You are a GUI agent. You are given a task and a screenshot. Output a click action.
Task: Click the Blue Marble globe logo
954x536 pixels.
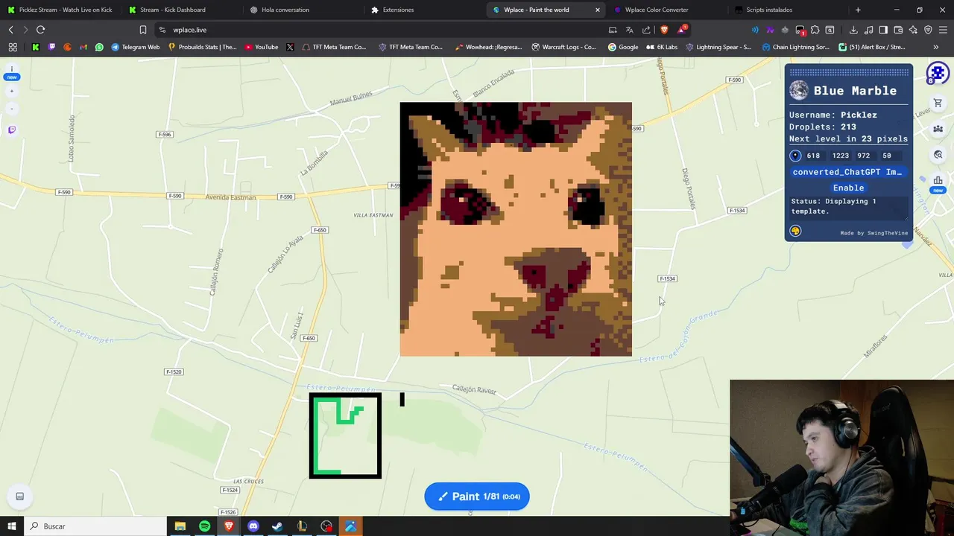799,91
